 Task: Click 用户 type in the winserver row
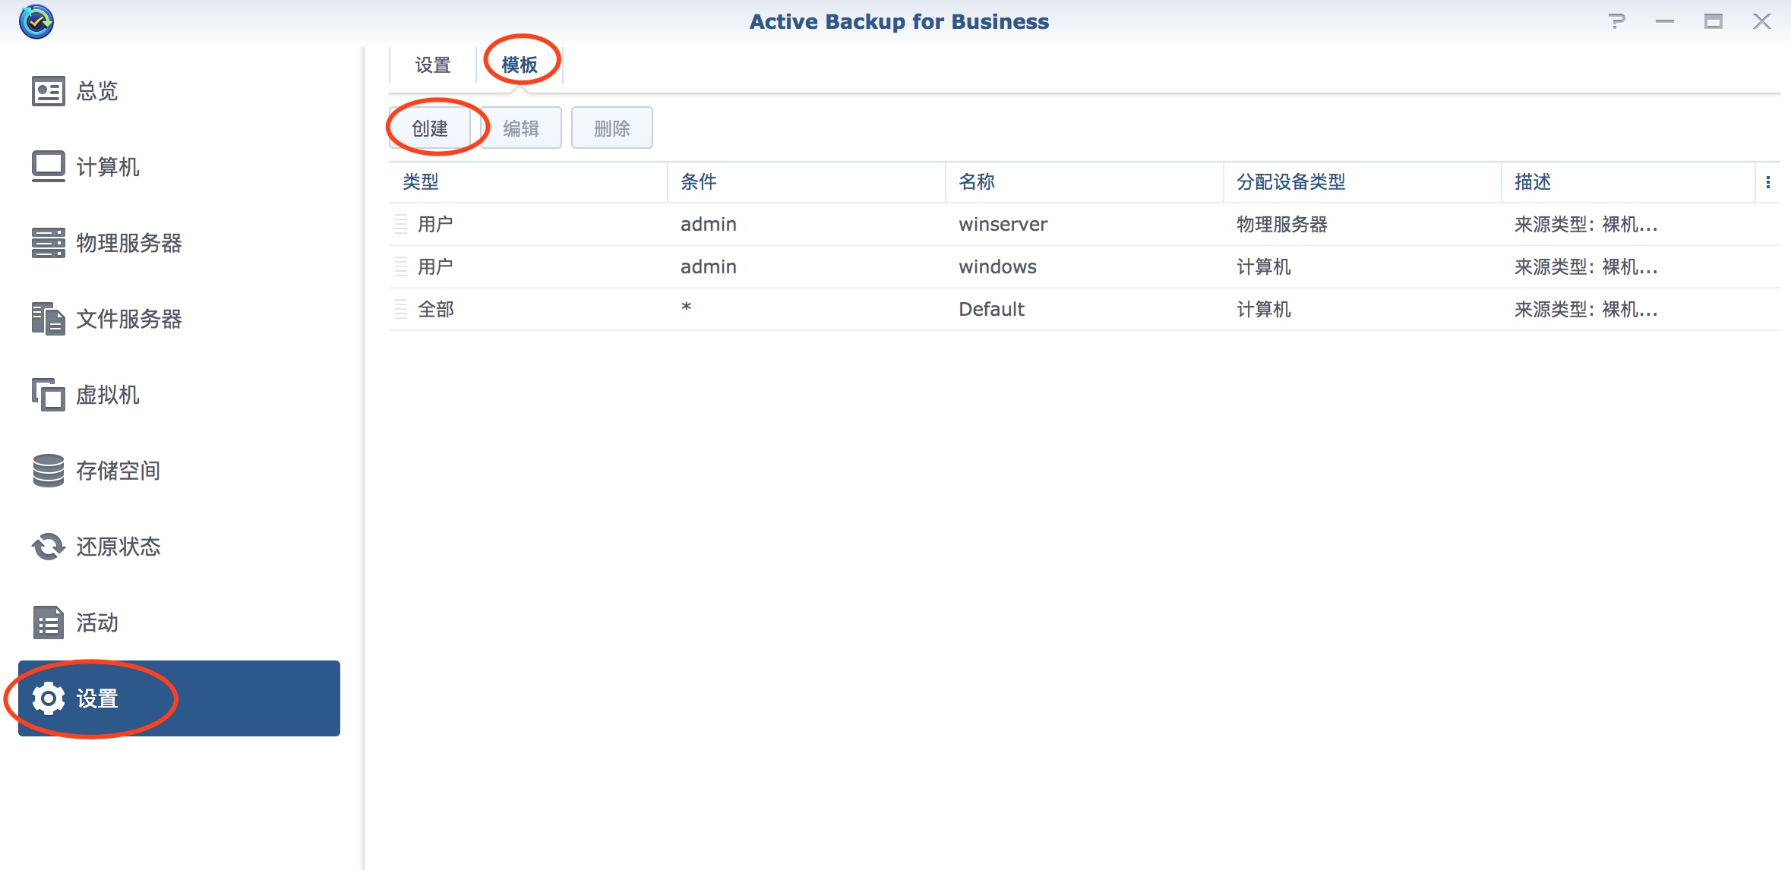coord(435,224)
